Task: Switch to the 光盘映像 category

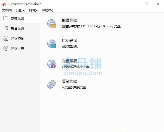Action: pos(18,38)
